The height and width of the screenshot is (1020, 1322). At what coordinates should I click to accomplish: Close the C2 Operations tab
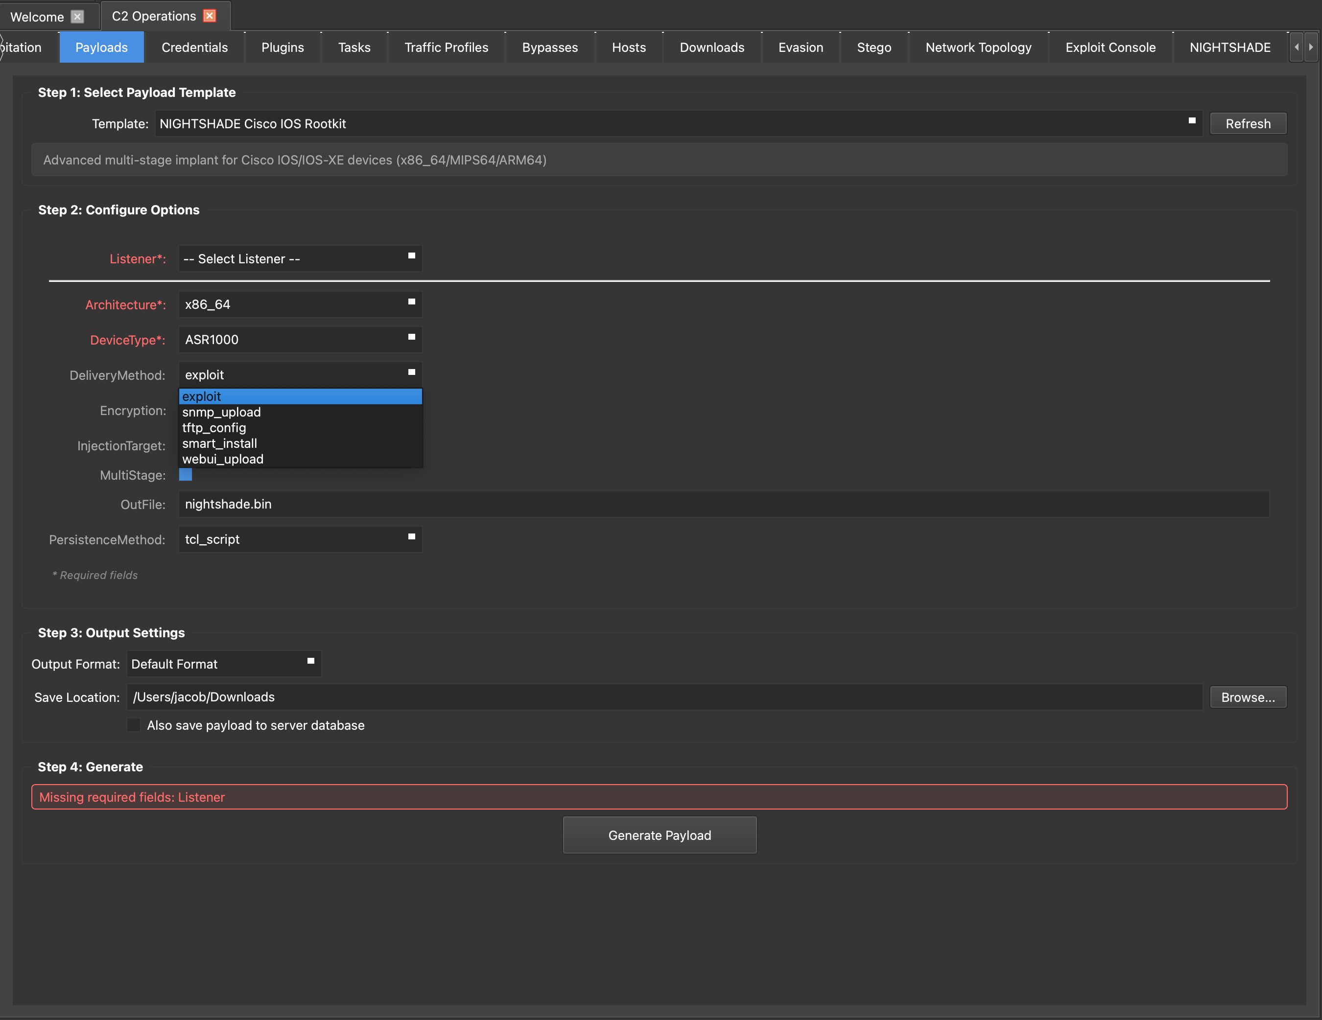point(210,16)
